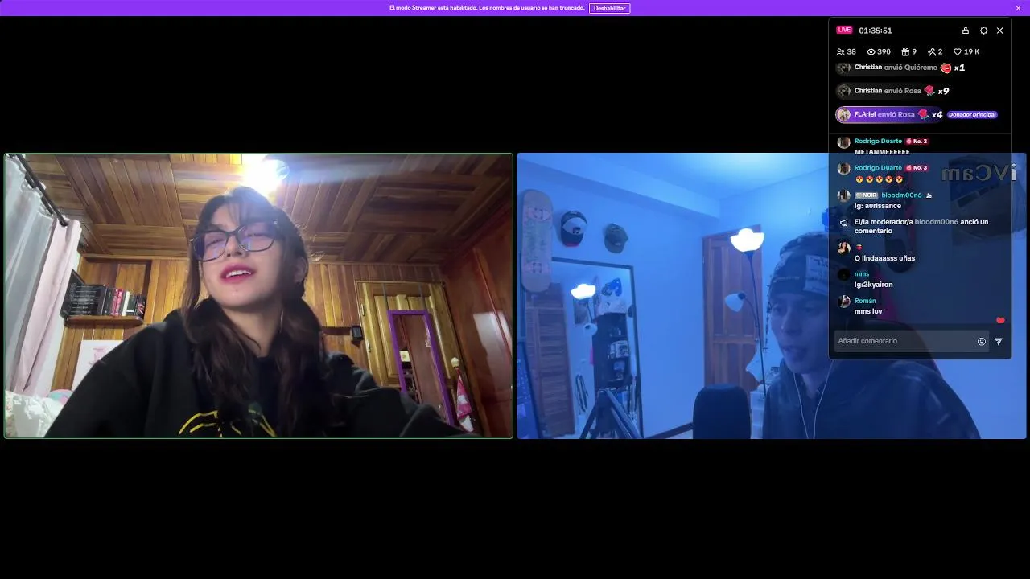
Task: Open the live panel settings gear
Action: 983,31
